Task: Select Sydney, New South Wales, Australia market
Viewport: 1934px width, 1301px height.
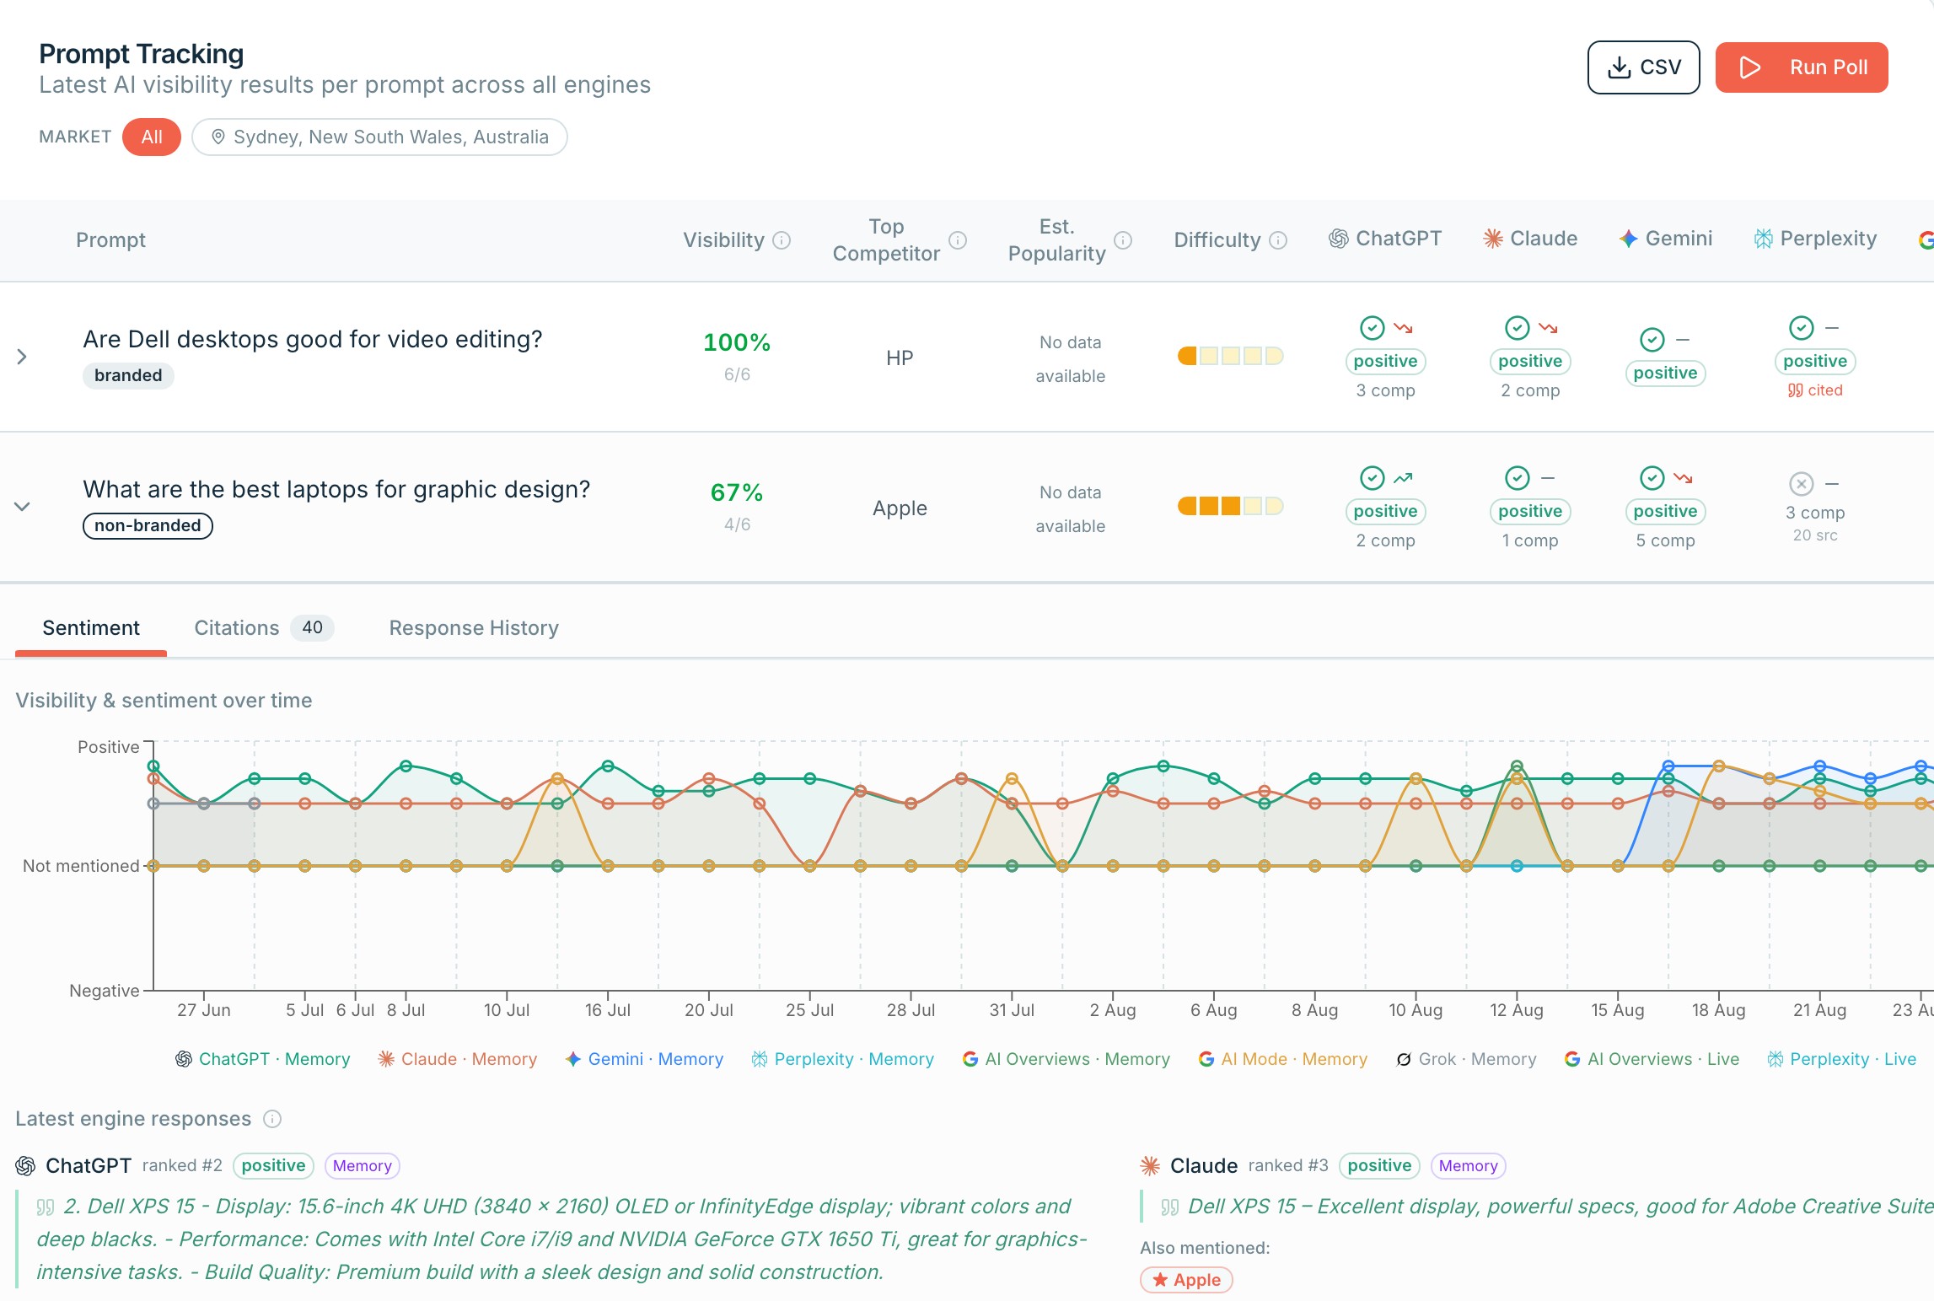Action: click(x=379, y=137)
